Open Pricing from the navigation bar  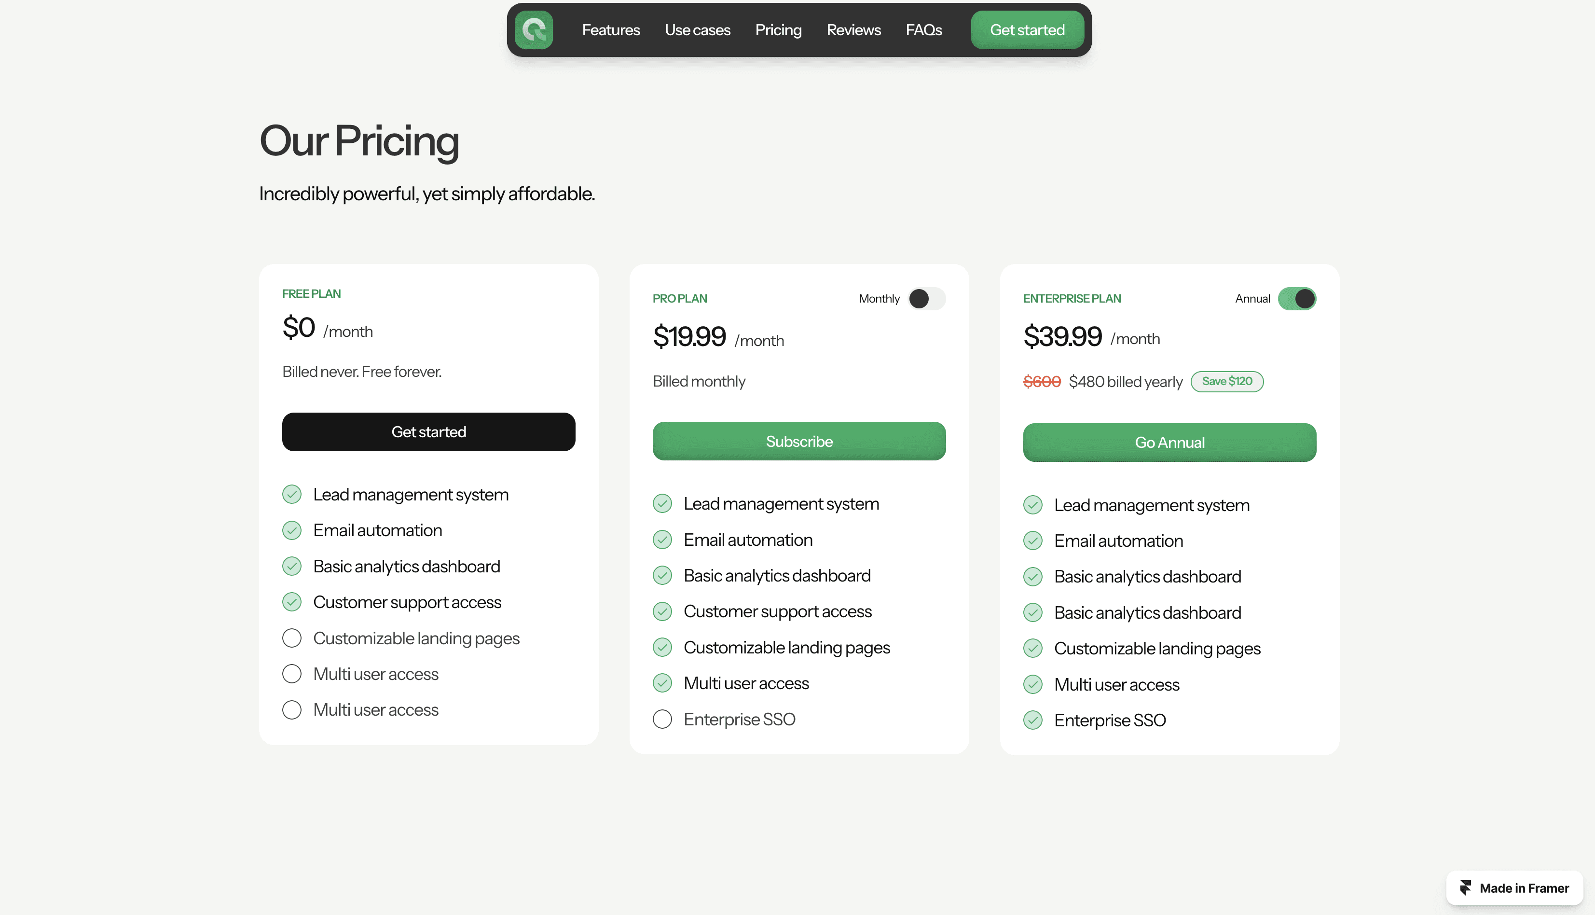(x=778, y=29)
